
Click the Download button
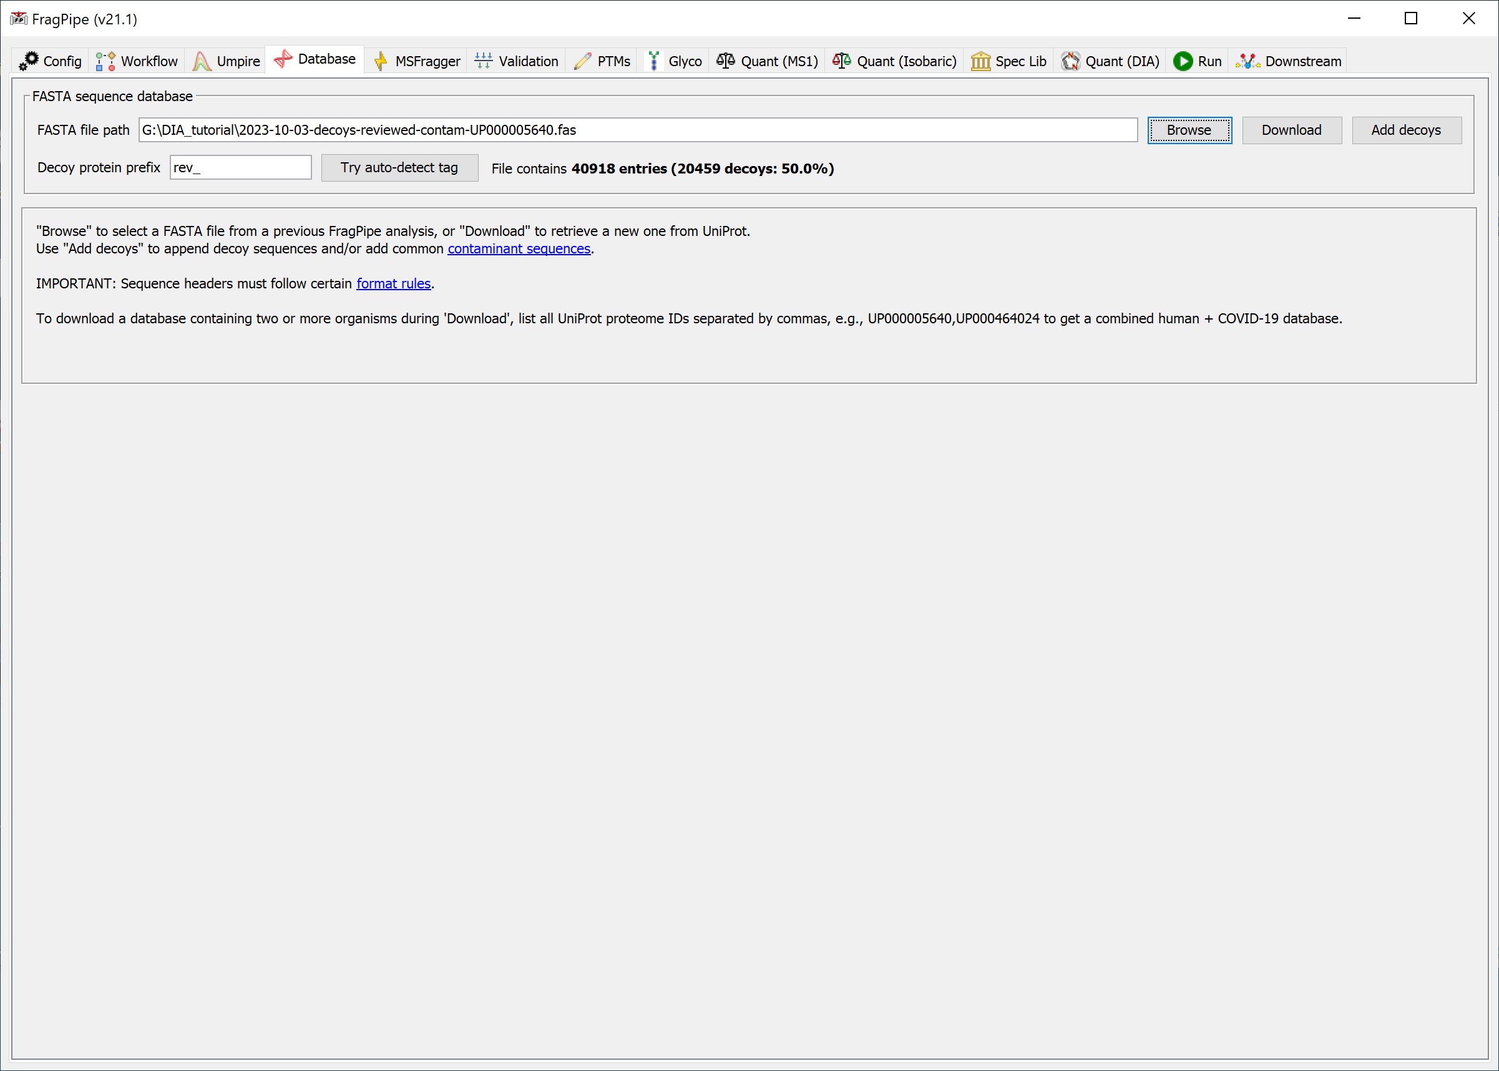[x=1291, y=130]
